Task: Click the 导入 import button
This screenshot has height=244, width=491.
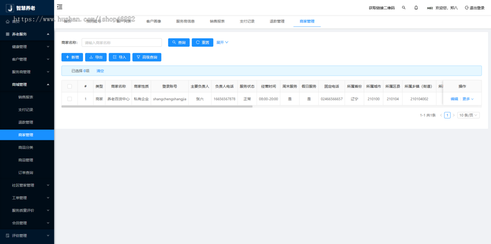Action: [x=119, y=57]
